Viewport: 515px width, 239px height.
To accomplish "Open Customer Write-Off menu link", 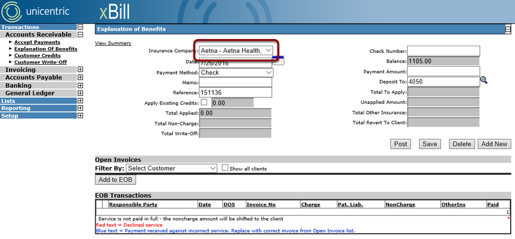I will click(41, 62).
